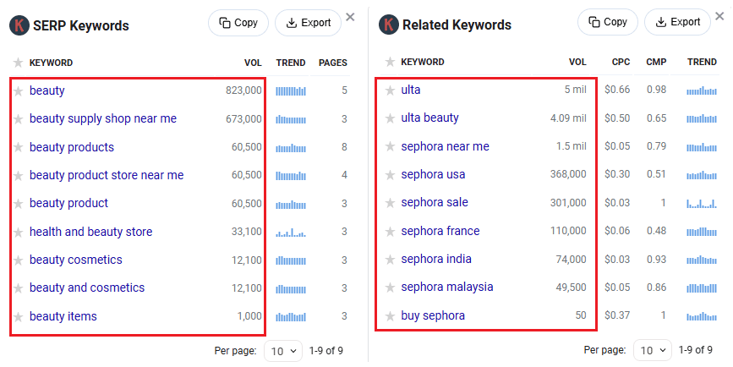Open the 'sephora france' keyword link

pos(440,231)
